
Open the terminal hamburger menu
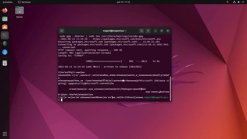pos(148,31)
